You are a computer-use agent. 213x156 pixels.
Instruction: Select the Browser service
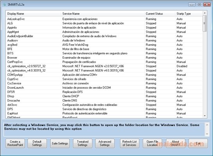coord(104,57)
